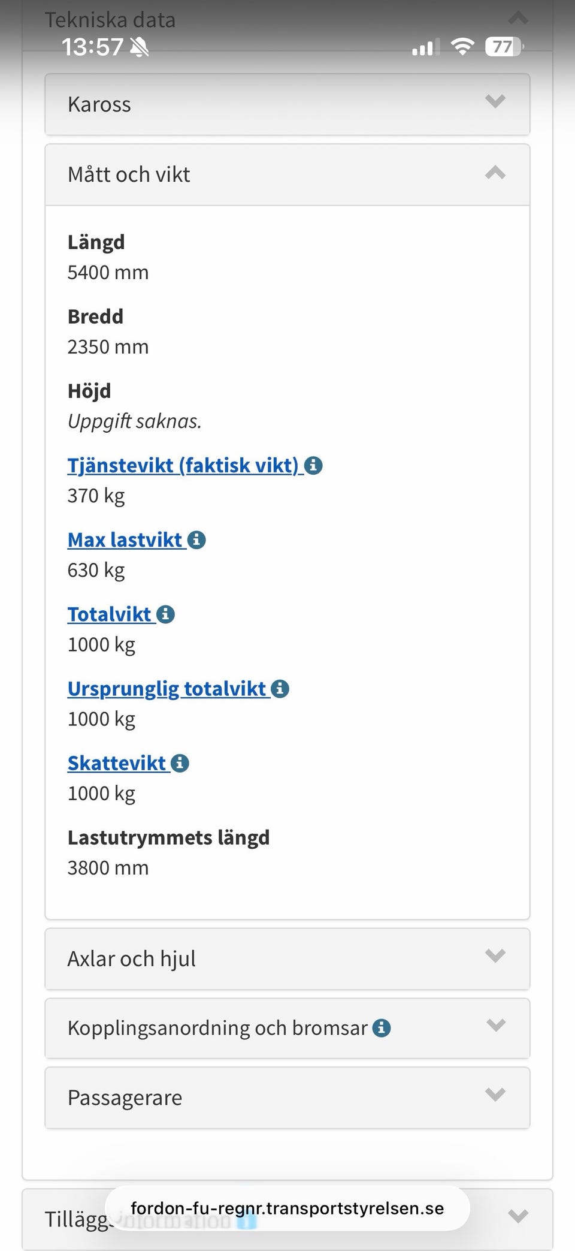575x1251 pixels.
Task: Tap the Totalvikt info icon
Action: (x=165, y=614)
